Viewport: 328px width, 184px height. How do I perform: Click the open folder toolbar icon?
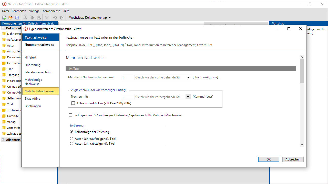[11, 18]
